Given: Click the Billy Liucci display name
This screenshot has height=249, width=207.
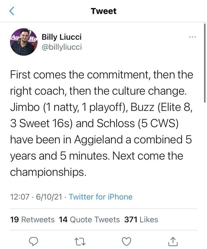Looking at the screenshot, I should 62,37.
